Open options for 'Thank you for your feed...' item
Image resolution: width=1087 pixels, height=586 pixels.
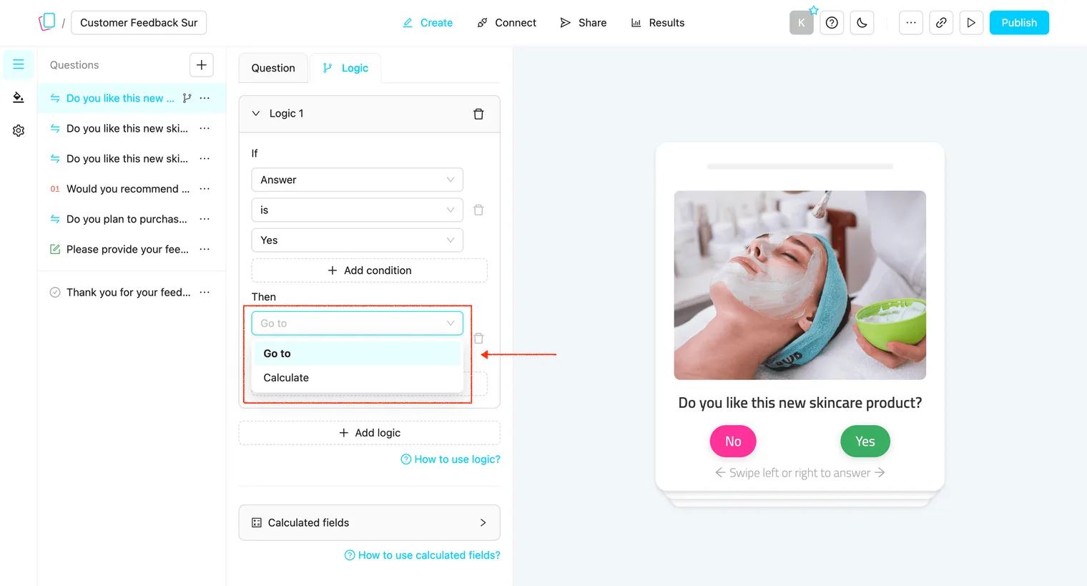205,292
